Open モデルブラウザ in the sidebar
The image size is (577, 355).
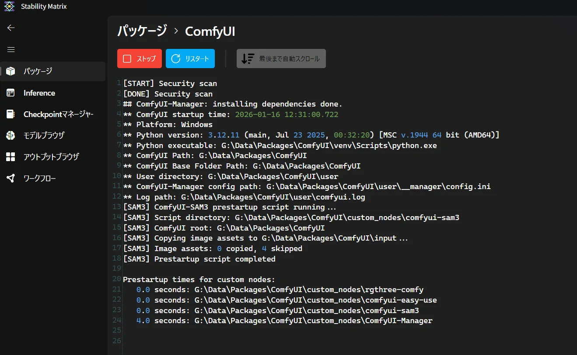(52, 135)
